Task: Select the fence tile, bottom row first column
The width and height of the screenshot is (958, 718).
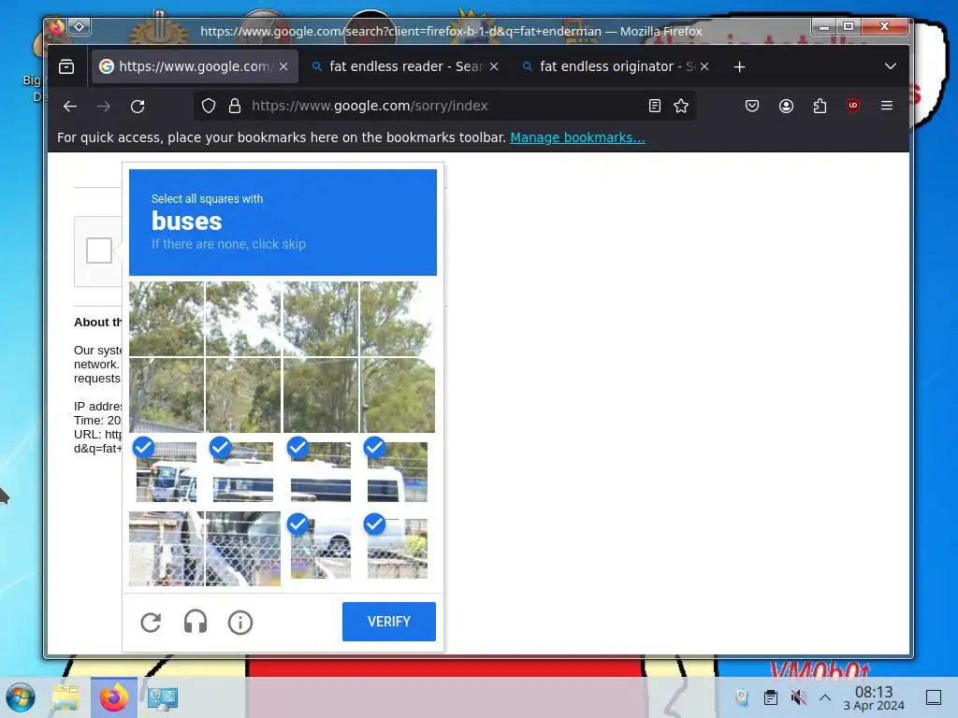Action: (167, 548)
